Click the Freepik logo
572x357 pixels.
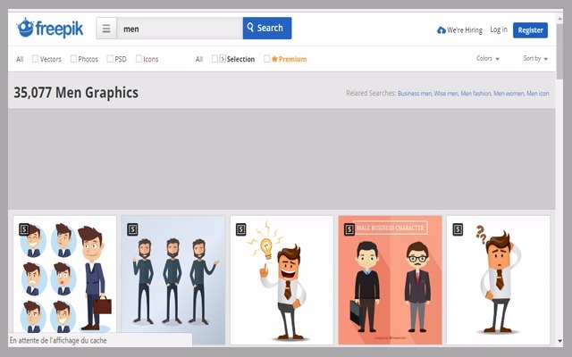50,28
